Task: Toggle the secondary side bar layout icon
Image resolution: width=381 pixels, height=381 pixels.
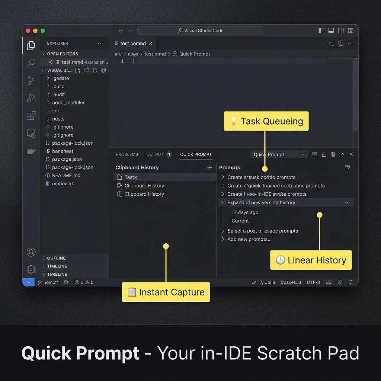Action: point(341,31)
